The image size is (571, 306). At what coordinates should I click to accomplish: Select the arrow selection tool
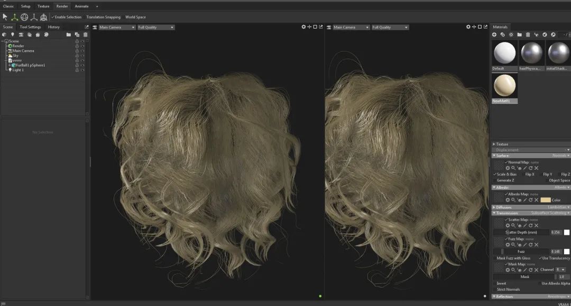[x=5, y=17]
